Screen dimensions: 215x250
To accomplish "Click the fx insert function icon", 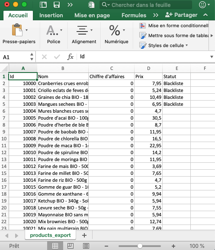I will pyautogui.click(x=70, y=57).
